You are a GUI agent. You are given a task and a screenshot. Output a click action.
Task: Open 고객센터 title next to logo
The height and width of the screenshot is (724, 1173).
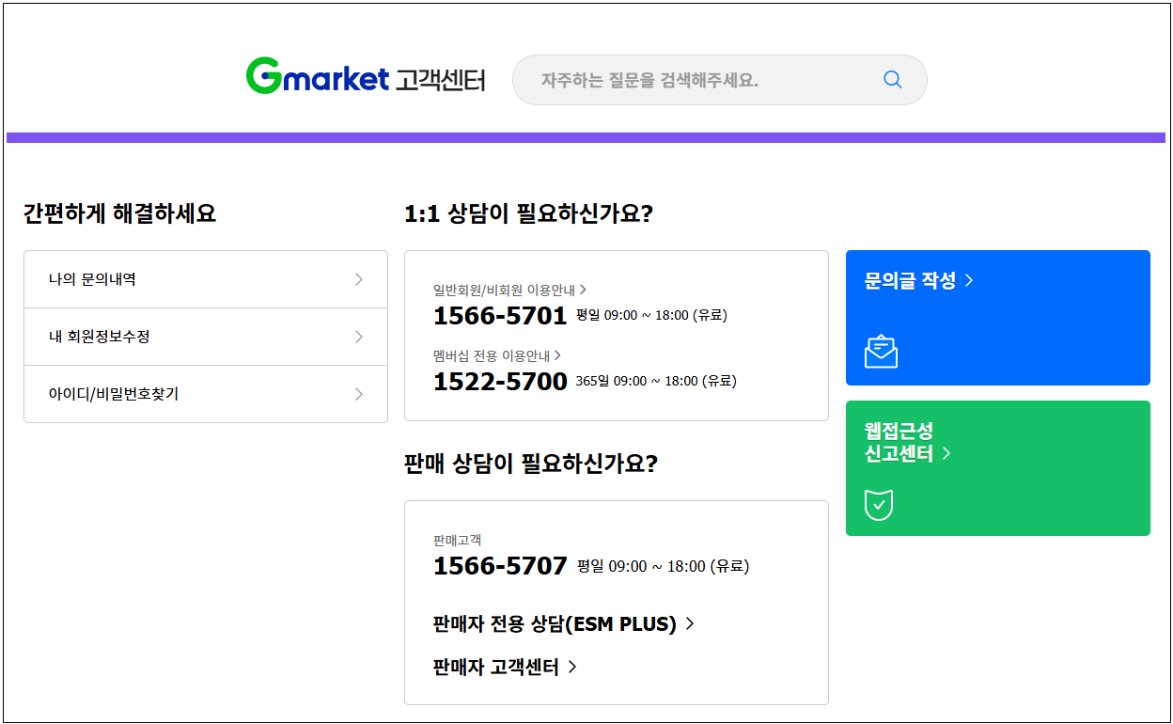pyautogui.click(x=441, y=80)
